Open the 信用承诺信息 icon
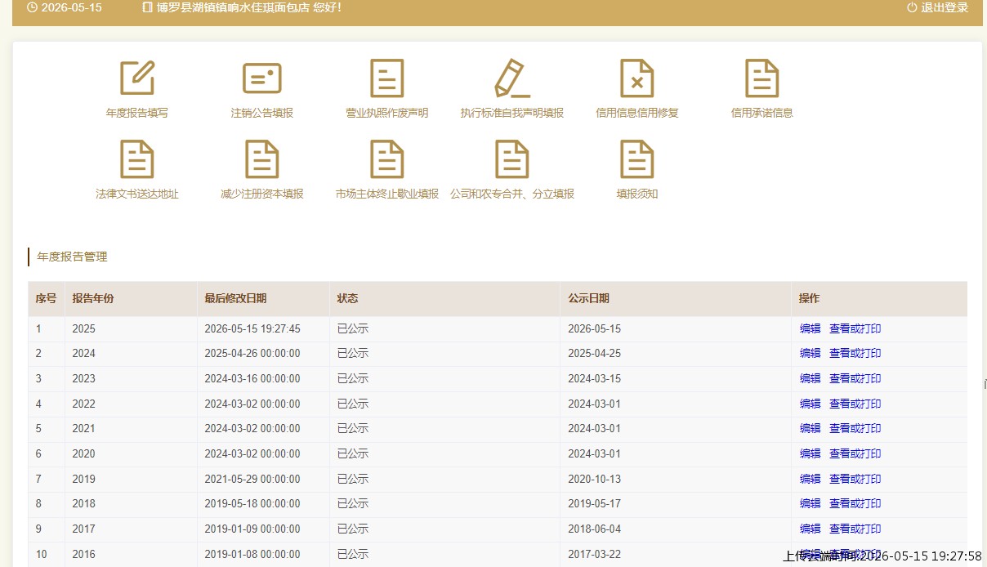This screenshot has height=567, width=987. point(762,78)
